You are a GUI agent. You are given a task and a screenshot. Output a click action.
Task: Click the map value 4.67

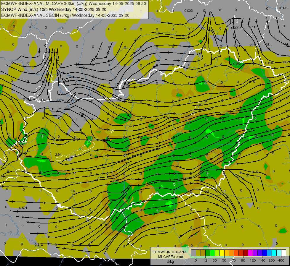click(44, 100)
